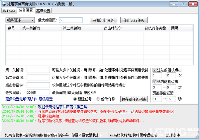The height and width of the screenshot is (139, 199).
Task: Switch to the Welcome tab
Action: click(9, 11)
